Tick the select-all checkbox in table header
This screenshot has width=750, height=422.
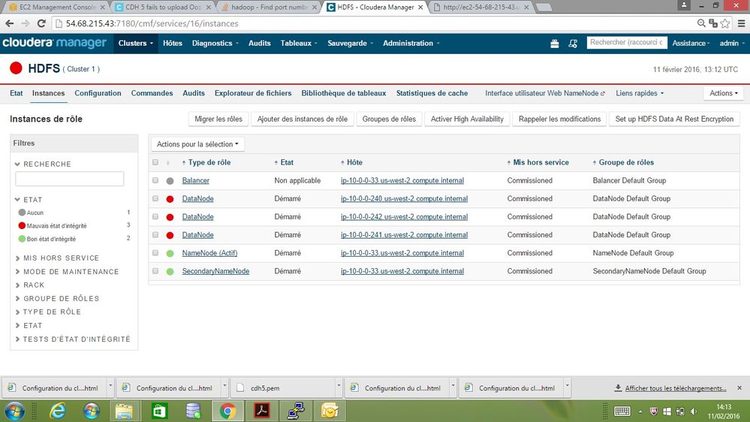click(155, 162)
